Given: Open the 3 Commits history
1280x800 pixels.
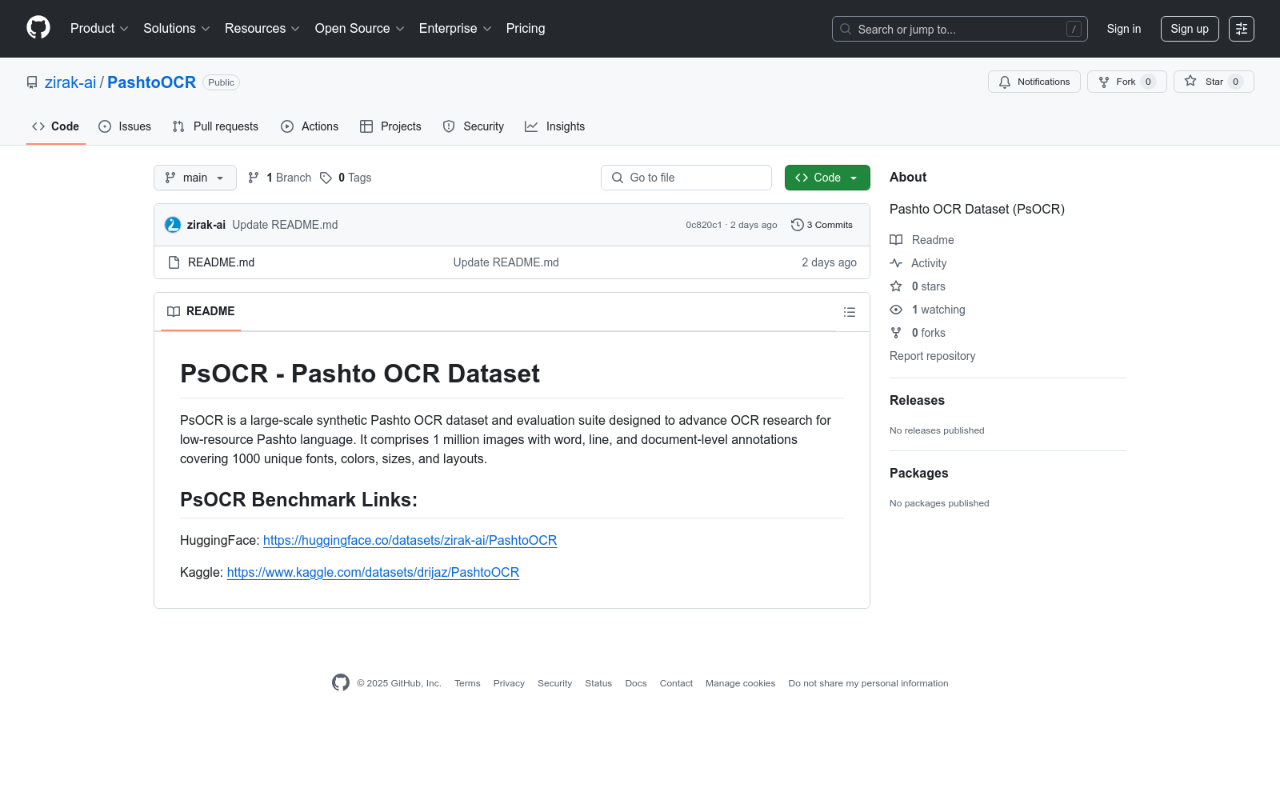Looking at the screenshot, I should (822, 225).
